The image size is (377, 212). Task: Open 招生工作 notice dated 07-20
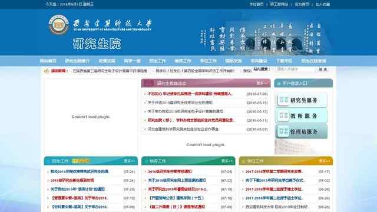77,189
